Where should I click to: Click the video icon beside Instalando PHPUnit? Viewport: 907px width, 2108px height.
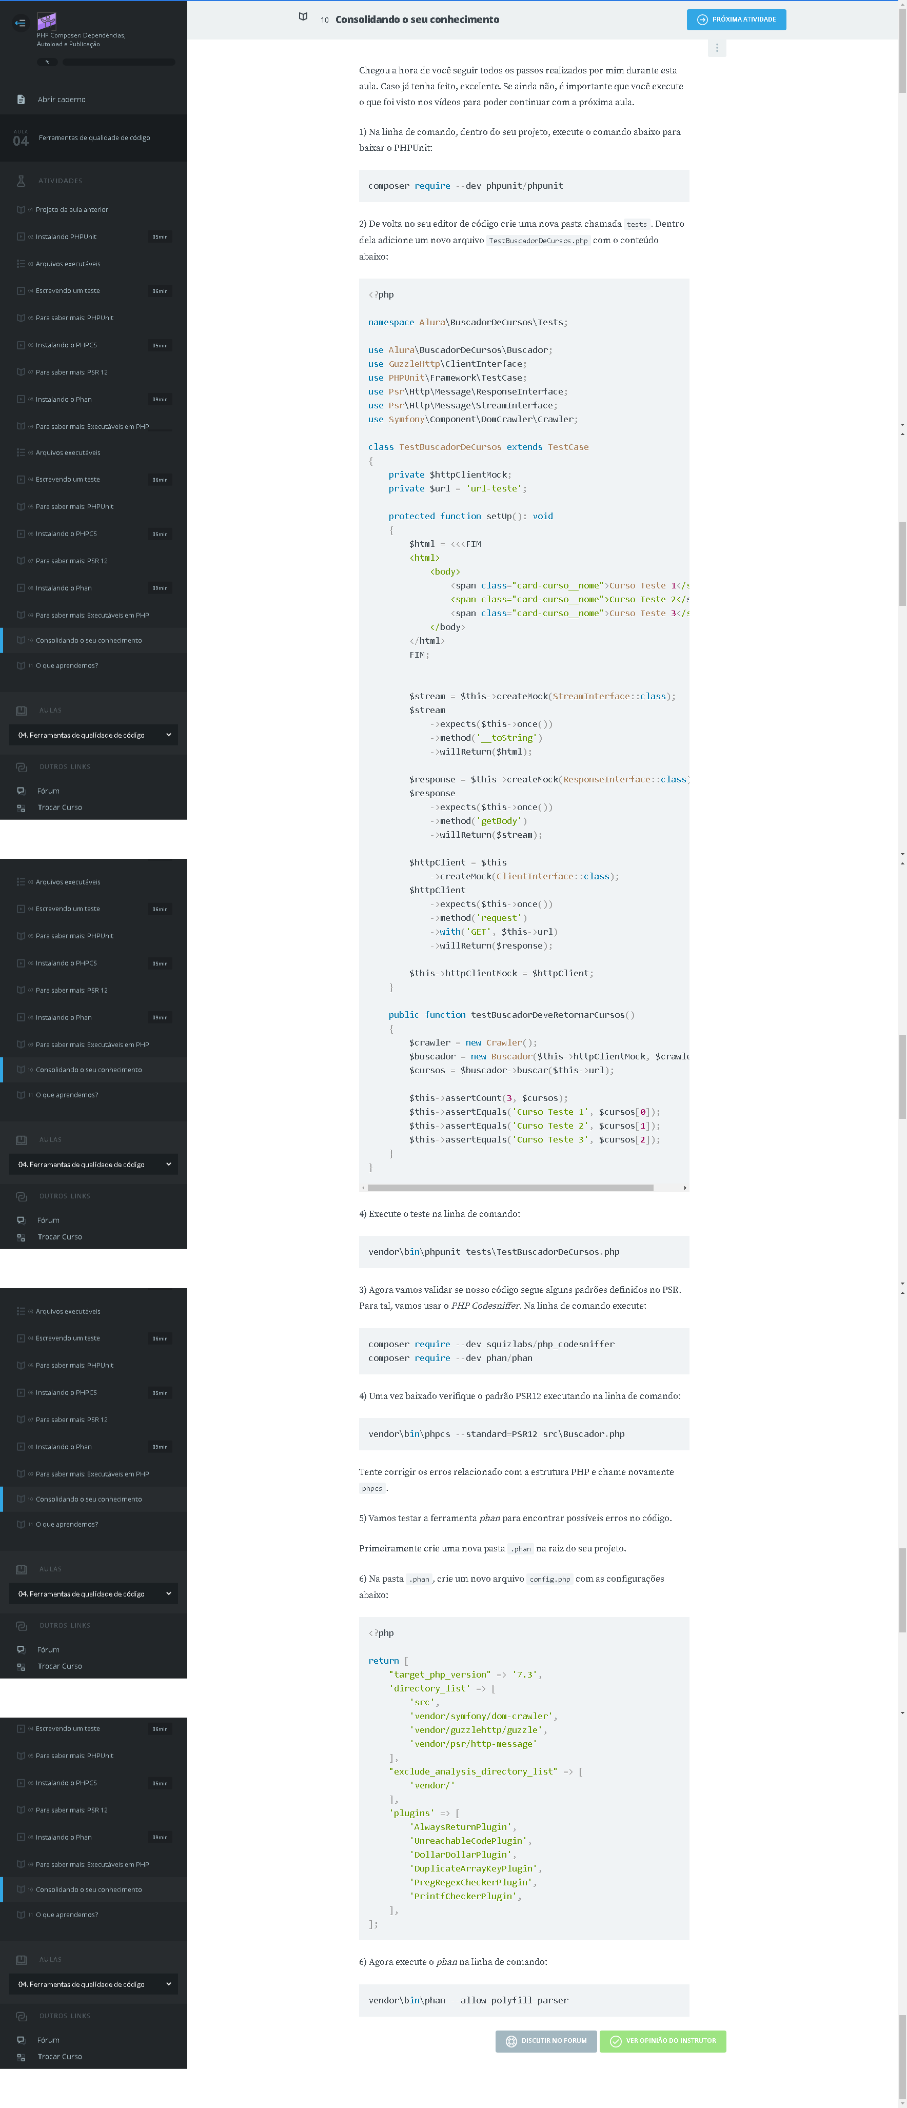point(21,237)
